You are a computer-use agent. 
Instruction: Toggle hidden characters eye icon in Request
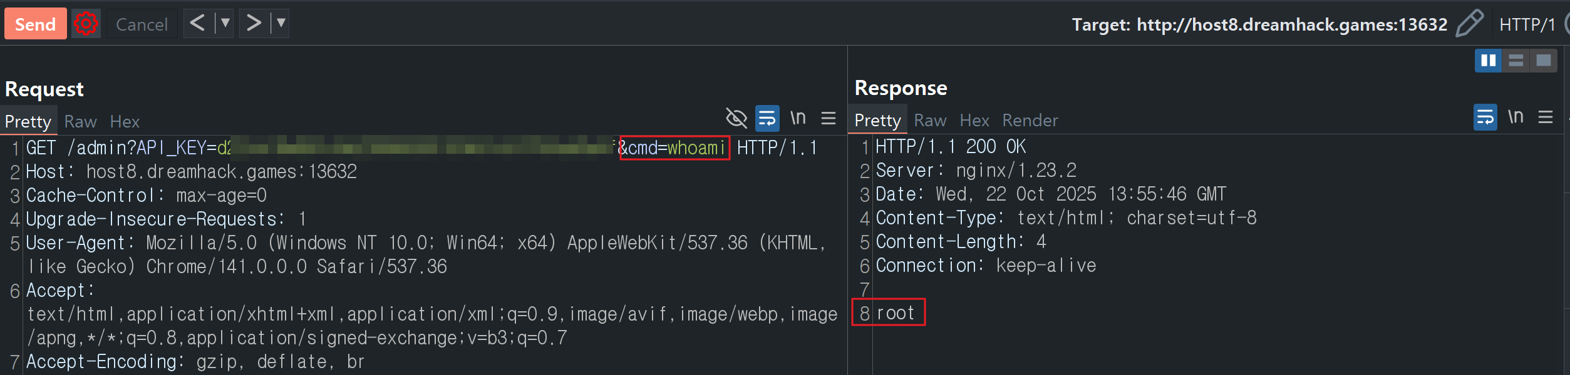(736, 118)
